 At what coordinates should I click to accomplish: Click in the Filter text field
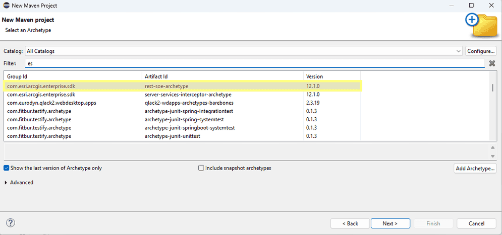(x=255, y=63)
